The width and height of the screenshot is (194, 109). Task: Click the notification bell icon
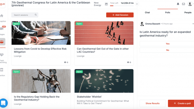click(x=178, y=4)
